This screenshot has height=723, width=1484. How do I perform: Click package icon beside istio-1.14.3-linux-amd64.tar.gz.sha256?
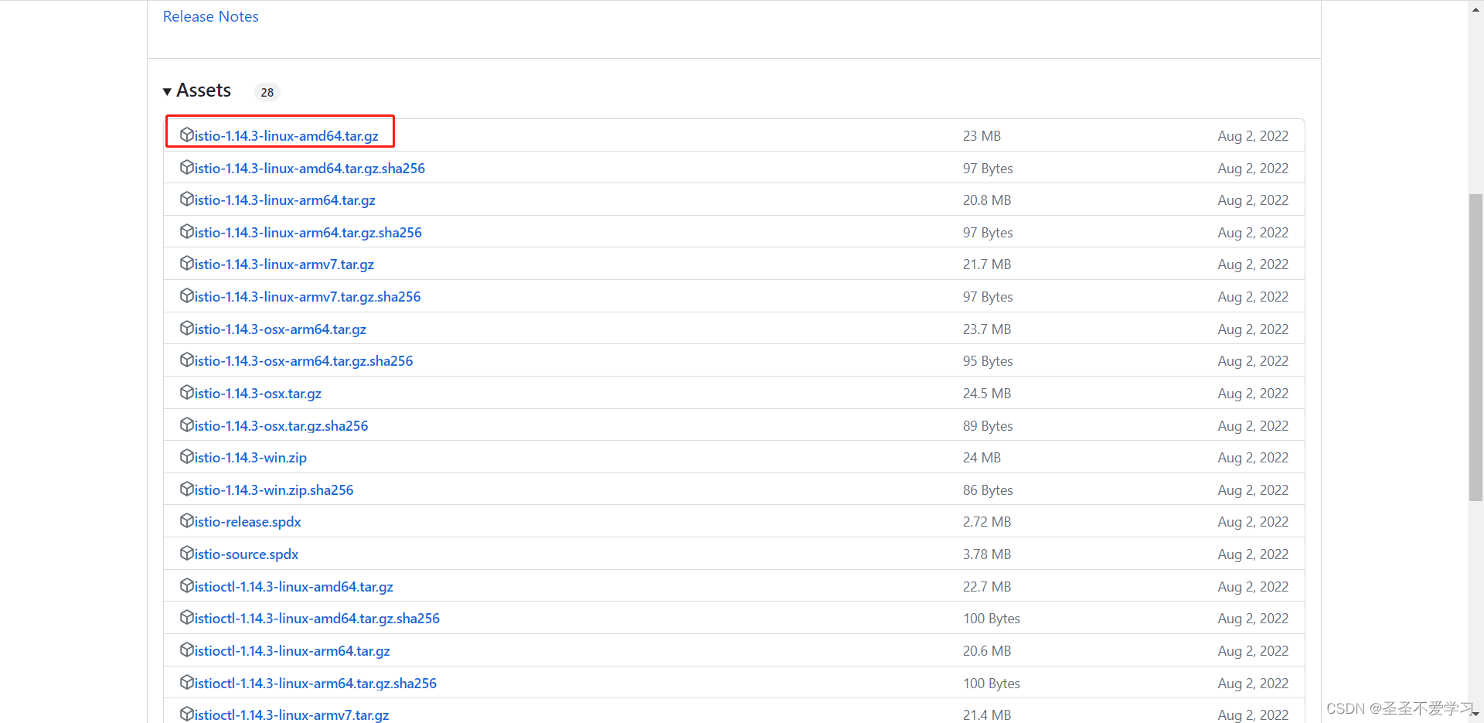(187, 167)
